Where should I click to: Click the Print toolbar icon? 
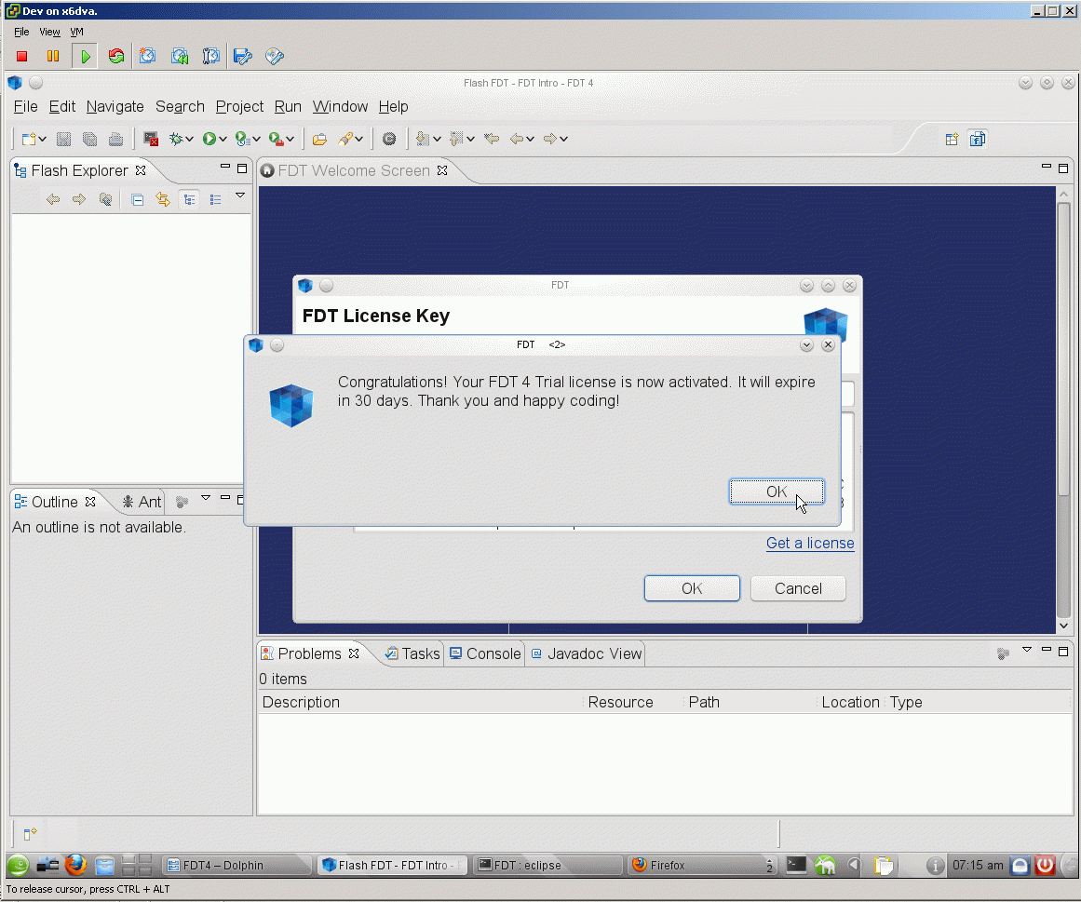[115, 140]
